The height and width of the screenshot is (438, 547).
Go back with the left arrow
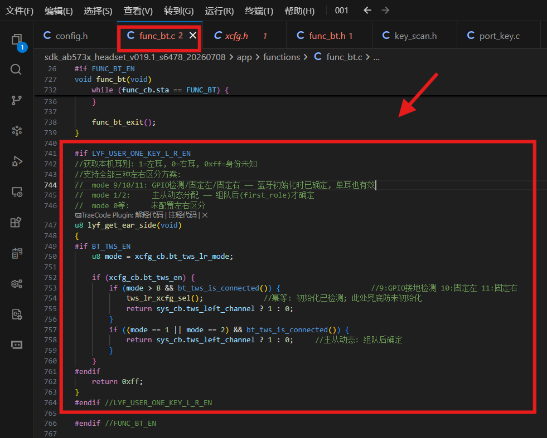367,11
